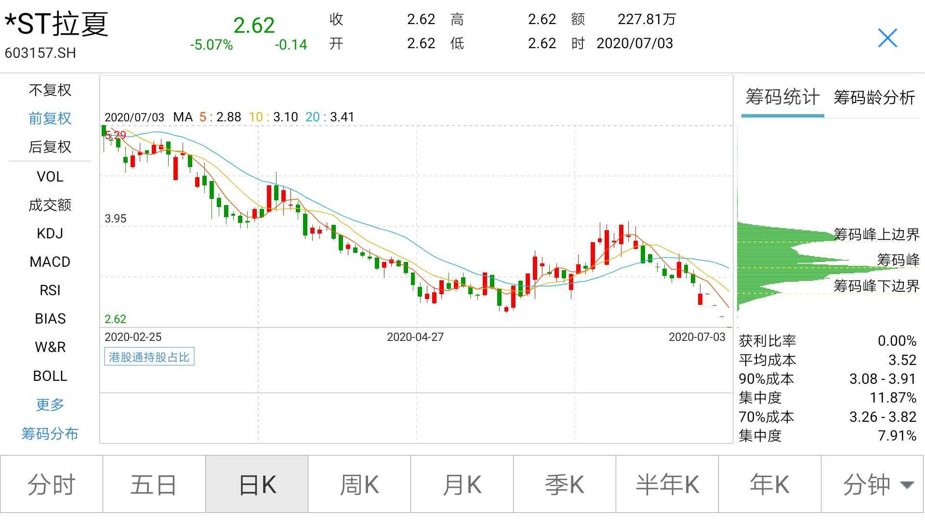Select 前复权 price adjustment option
The height and width of the screenshot is (520, 925).
[x=50, y=118]
